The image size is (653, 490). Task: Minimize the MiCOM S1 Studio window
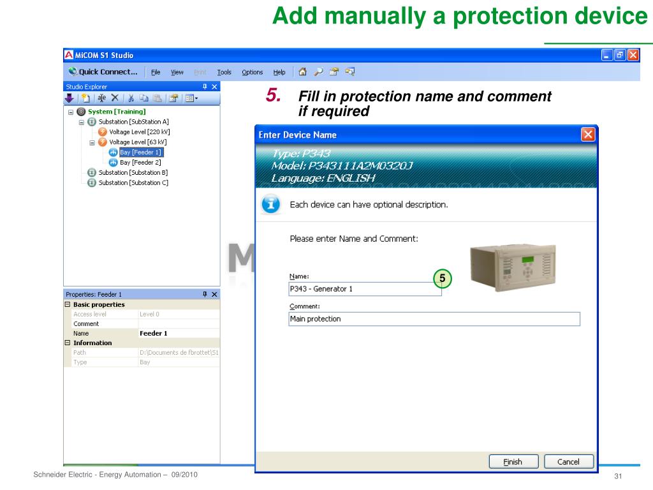coord(607,55)
